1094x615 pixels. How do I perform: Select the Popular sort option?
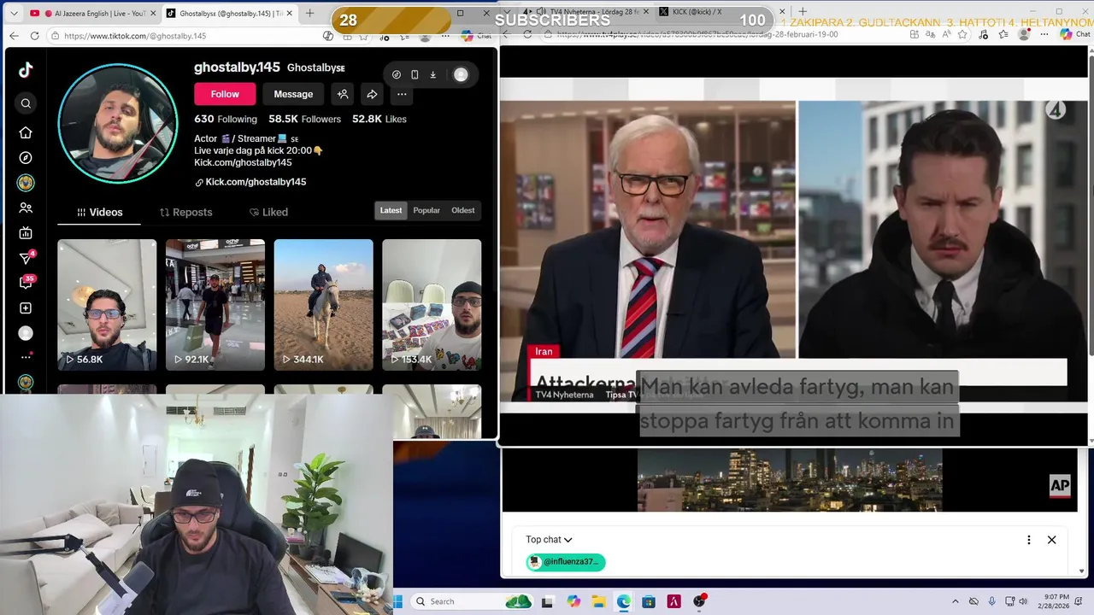pyautogui.click(x=426, y=211)
